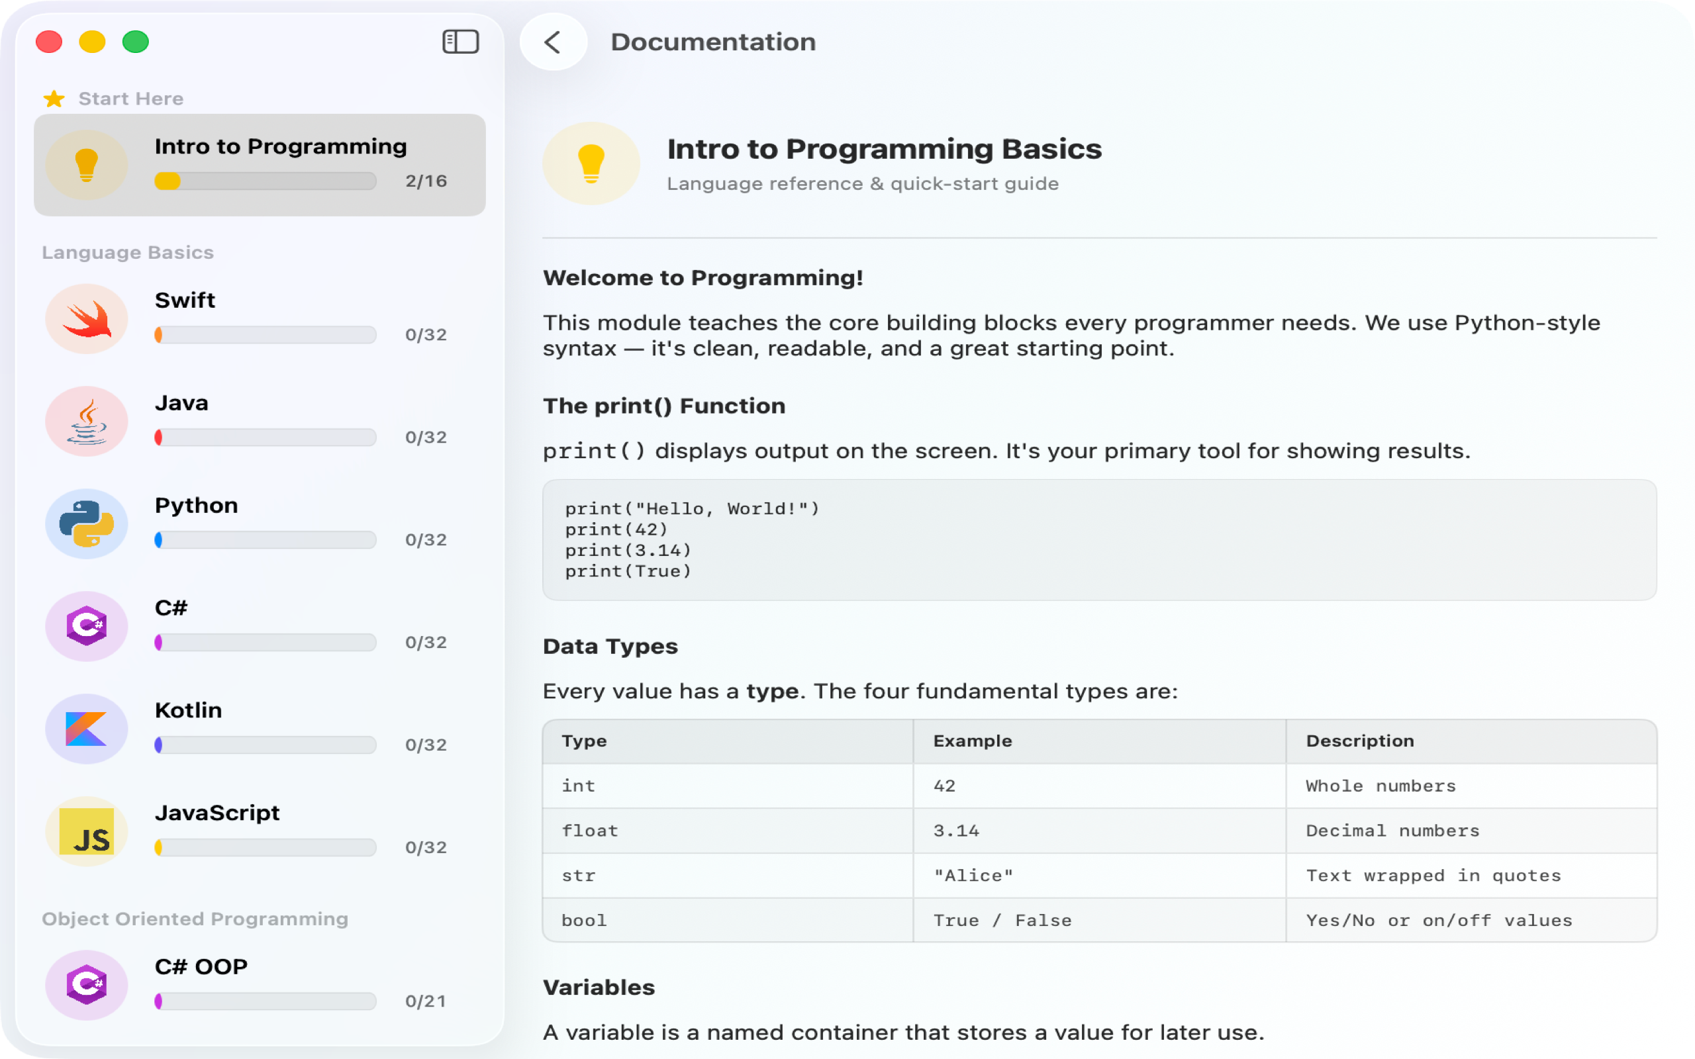The height and width of the screenshot is (1059, 1695).
Task: Open the Intro to Programming course
Action: (260, 165)
